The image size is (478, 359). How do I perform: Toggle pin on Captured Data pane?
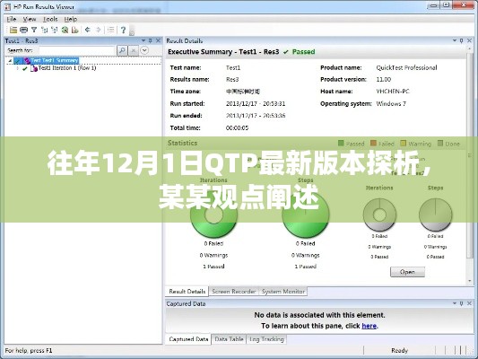462,303
